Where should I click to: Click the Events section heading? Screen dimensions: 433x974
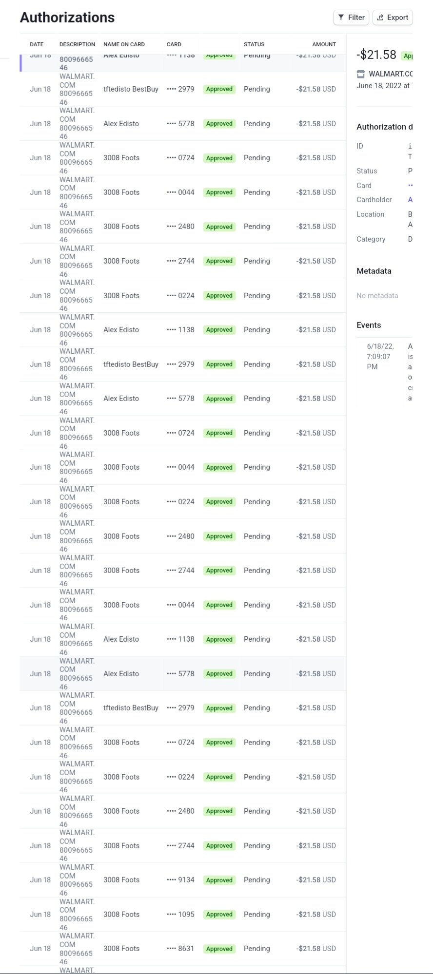(369, 325)
